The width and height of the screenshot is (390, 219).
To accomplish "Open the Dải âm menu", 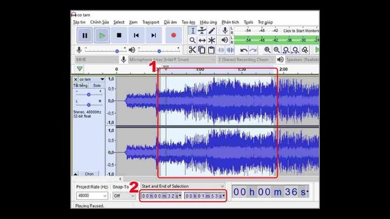I will 170,22.
